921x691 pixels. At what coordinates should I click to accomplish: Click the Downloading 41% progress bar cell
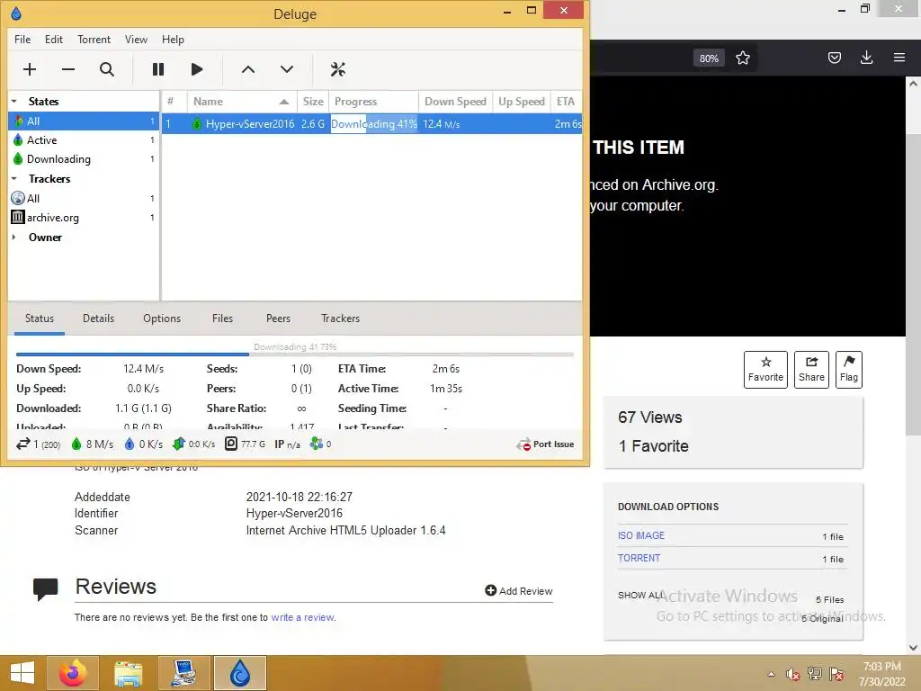tap(374, 124)
